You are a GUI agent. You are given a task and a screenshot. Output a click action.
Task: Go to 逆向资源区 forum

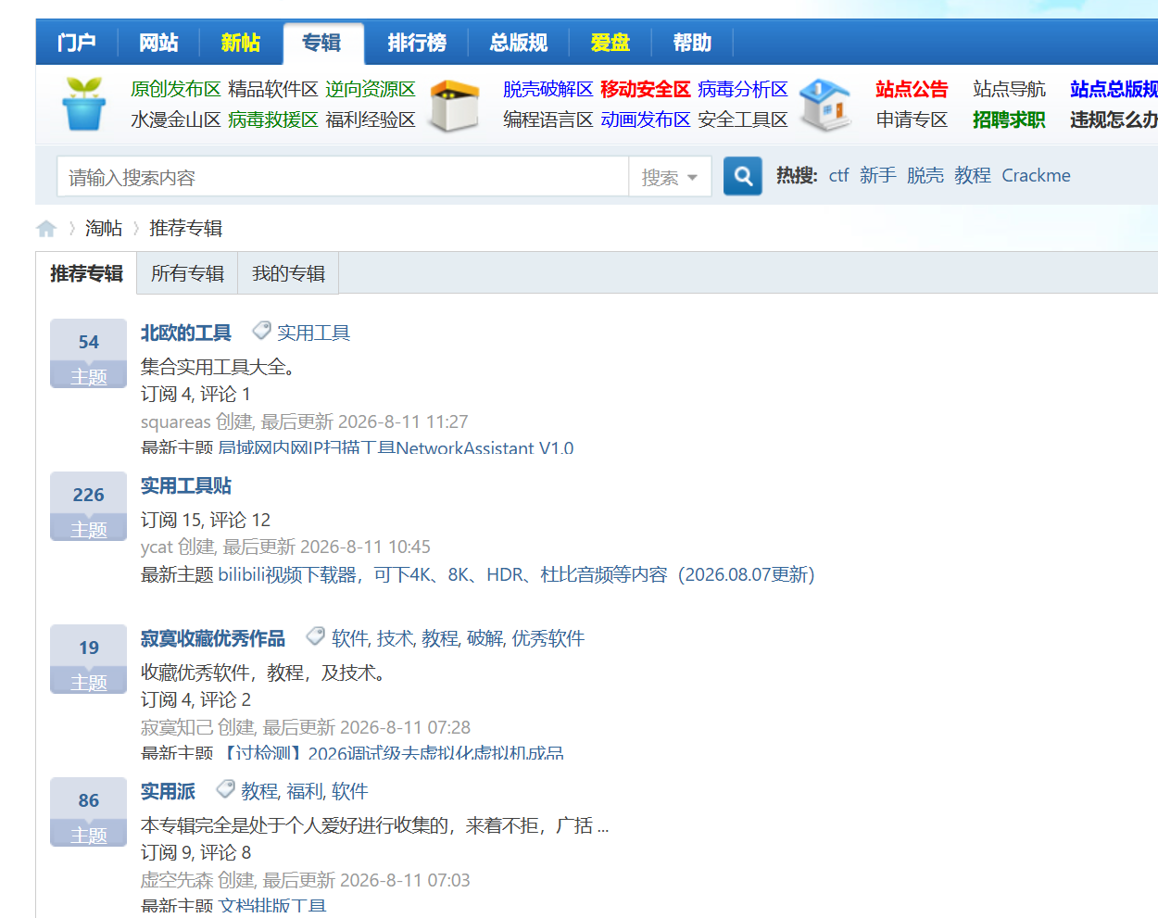pos(371,89)
